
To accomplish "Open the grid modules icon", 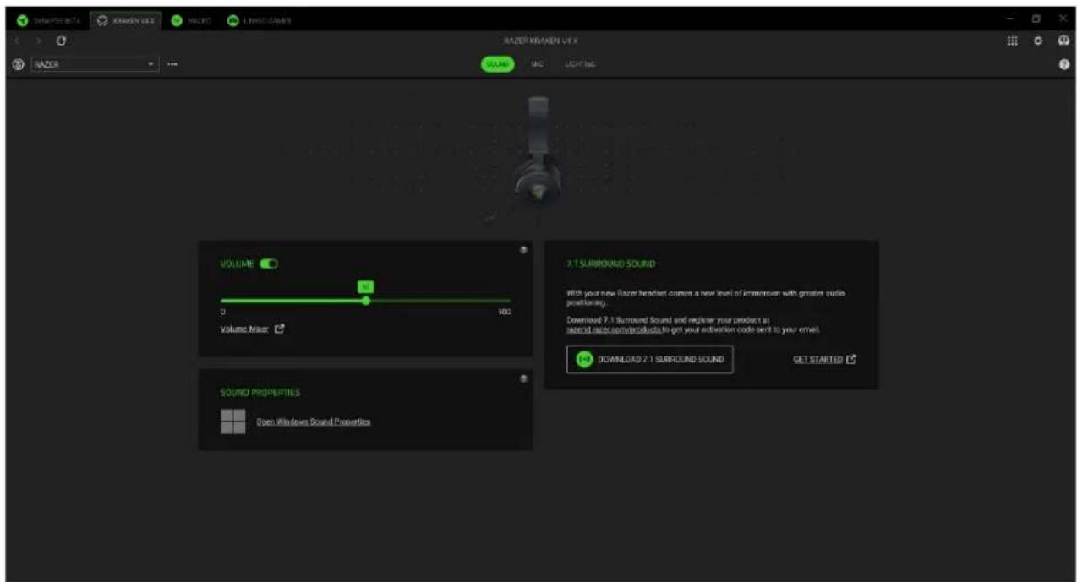I will (1011, 41).
